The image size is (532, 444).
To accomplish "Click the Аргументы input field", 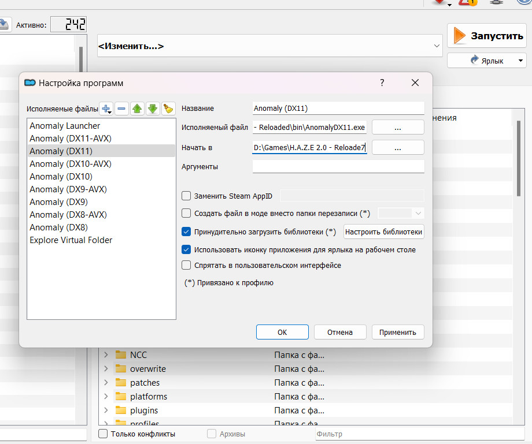I will (338, 167).
